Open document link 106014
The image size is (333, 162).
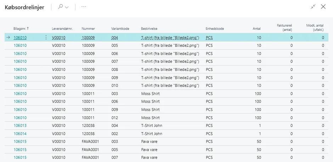(20, 134)
